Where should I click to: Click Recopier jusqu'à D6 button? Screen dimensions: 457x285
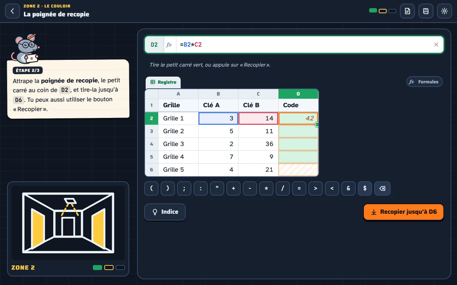pyautogui.click(x=403, y=212)
